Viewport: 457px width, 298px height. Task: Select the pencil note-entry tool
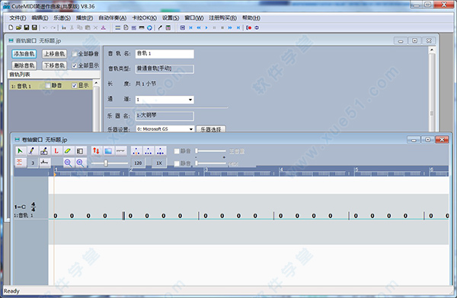click(x=32, y=151)
